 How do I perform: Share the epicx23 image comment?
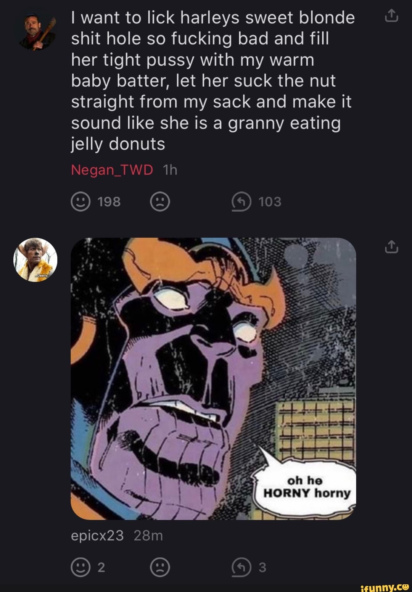[x=391, y=247]
